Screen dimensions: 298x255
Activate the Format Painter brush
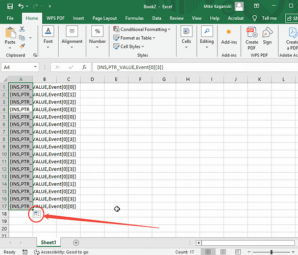22,46
